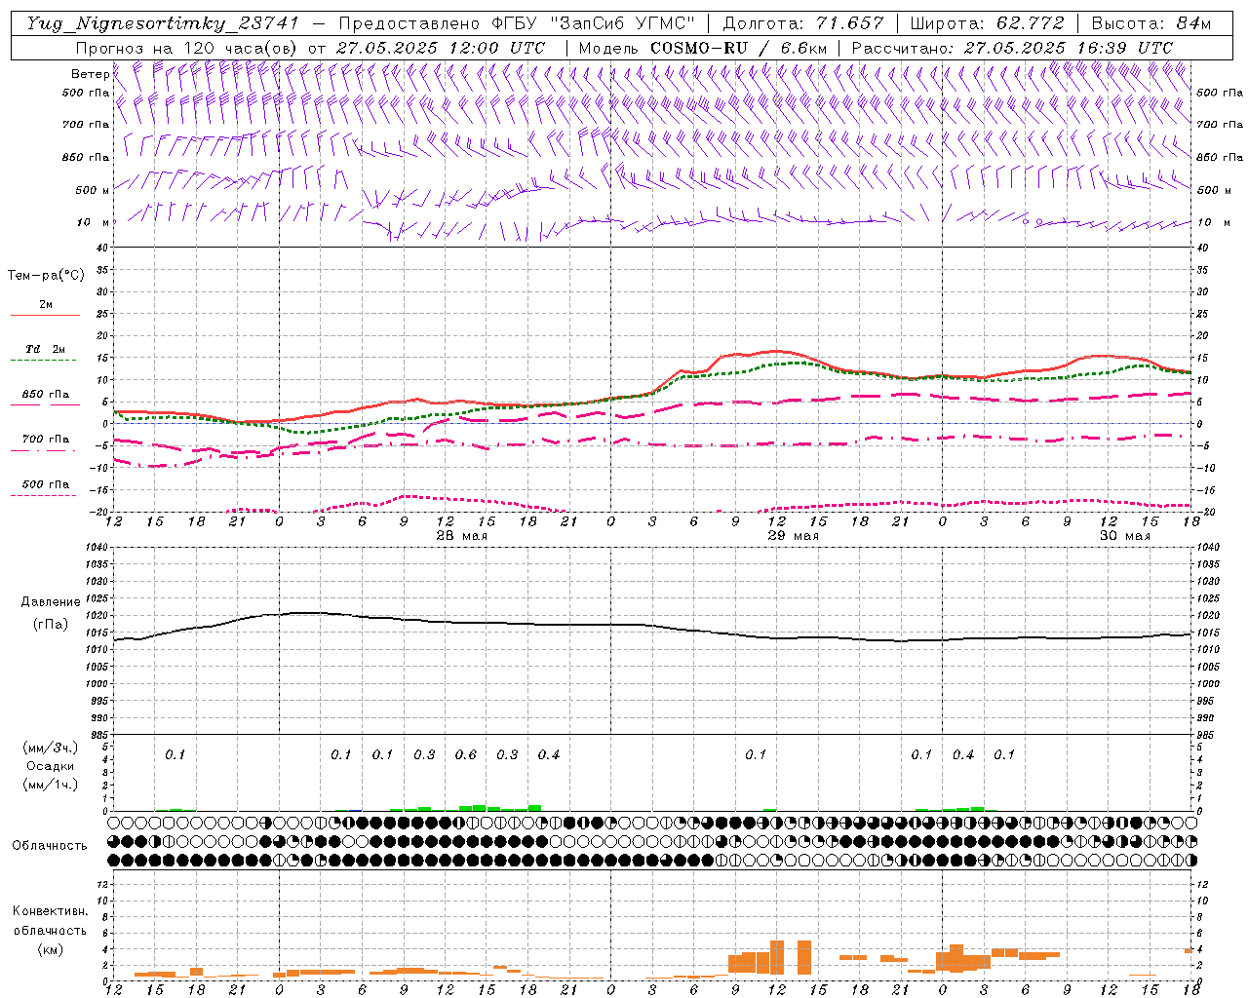Select the Модель COSMO-RU / 6.6км label
The width and height of the screenshot is (1248, 998).
(x=703, y=47)
